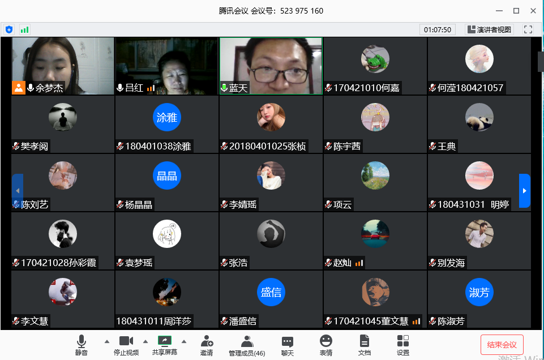This screenshot has width=544, height=360.
Task: Select 余梦杰 video tile
Action: coord(63,66)
